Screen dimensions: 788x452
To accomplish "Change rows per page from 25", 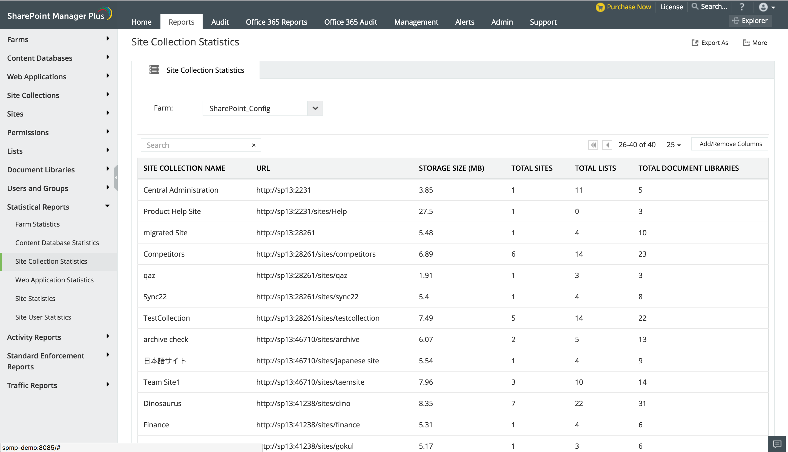I will (673, 145).
